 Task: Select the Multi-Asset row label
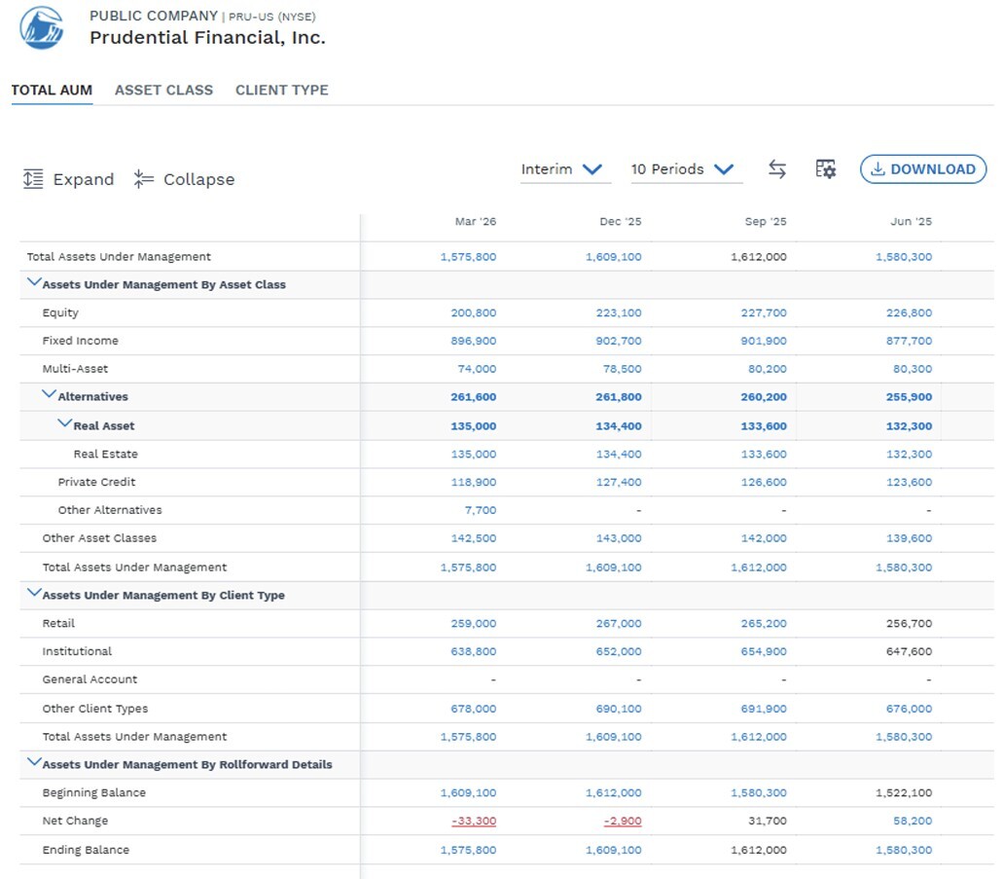coord(75,369)
